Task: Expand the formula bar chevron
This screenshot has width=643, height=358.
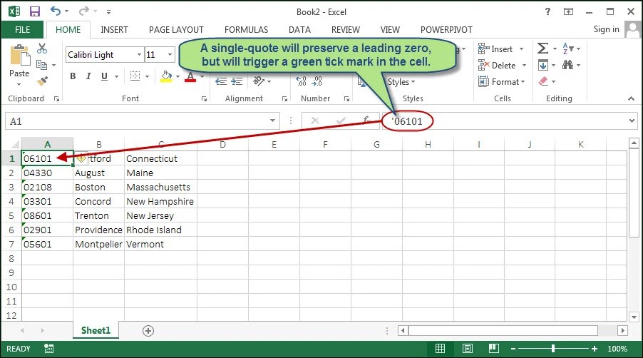Action: [632, 121]
